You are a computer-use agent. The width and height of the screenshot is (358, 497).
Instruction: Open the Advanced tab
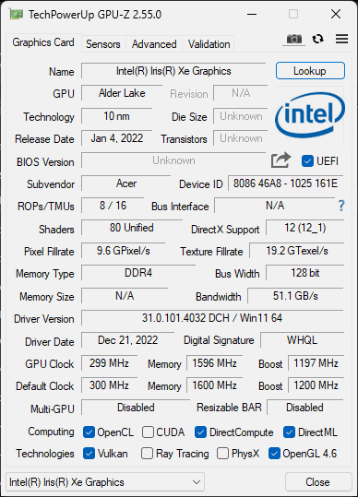pos(154,44)
